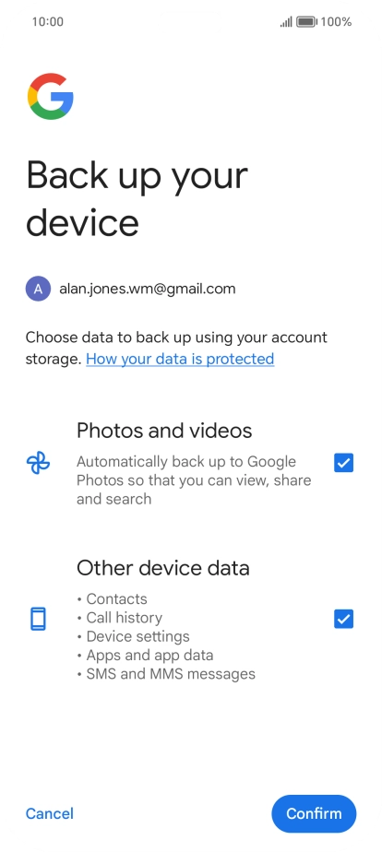Tap the 100% battery percentage text
Image resolution: width=382 pixels, height=852 pixels.
pyautogui.click(x=336, y=22)
